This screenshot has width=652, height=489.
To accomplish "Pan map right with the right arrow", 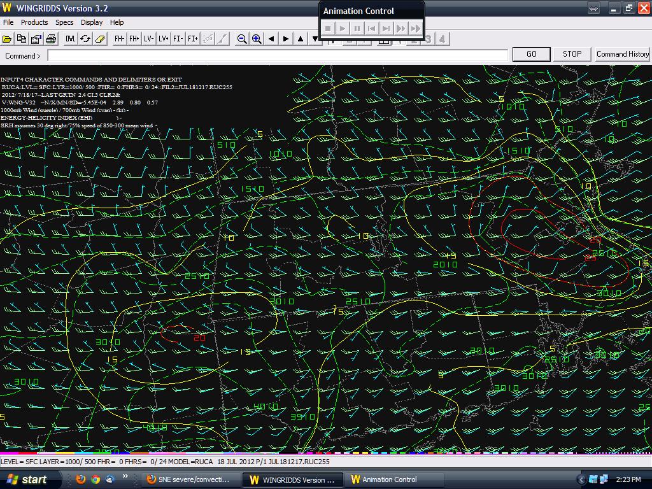I will (x=286, y=39).
